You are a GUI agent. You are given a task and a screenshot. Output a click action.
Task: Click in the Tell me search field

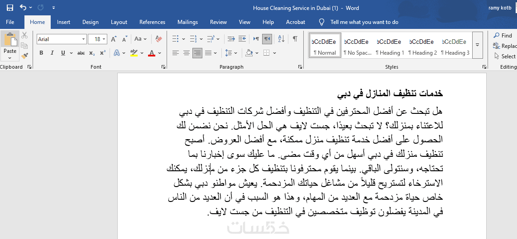coord(364,22)
